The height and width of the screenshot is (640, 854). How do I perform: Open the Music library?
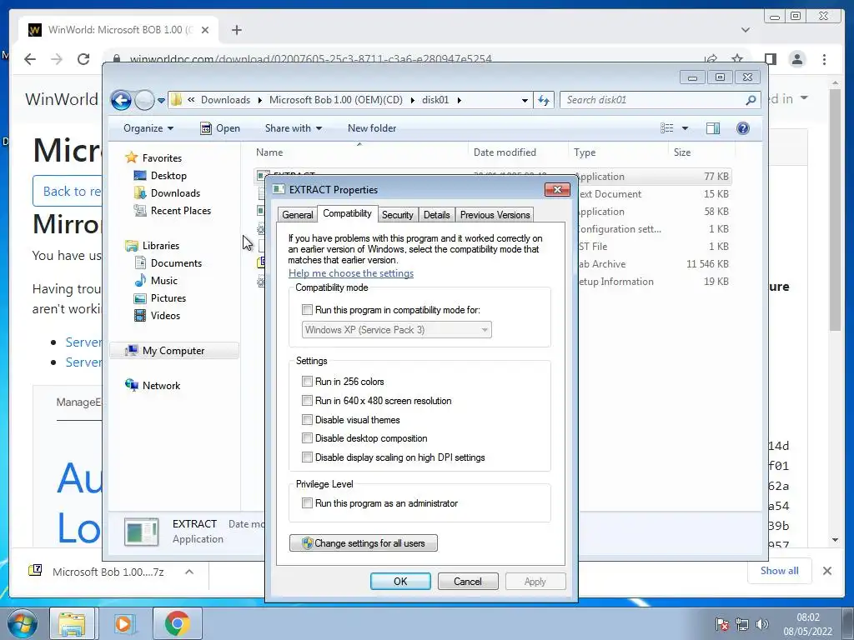coord(164,281)
